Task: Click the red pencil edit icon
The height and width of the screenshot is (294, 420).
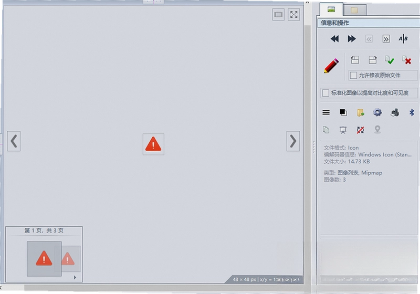Action: (331, 66)
